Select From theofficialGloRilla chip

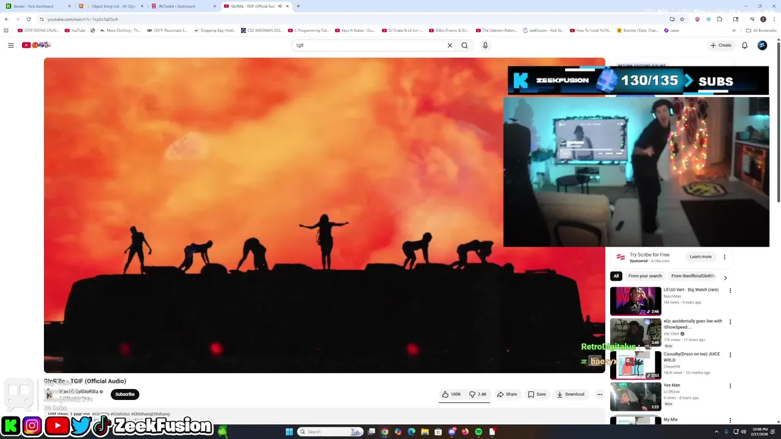point(693,276)
